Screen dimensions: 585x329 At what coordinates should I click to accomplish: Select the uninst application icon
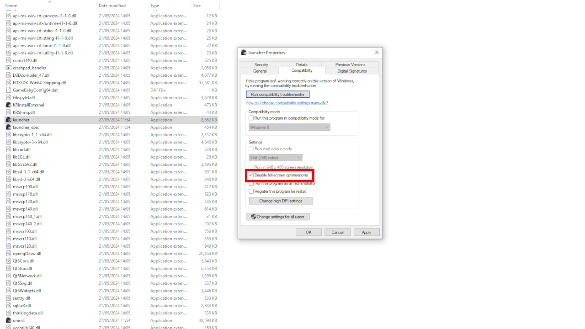(x=8, y=320)
